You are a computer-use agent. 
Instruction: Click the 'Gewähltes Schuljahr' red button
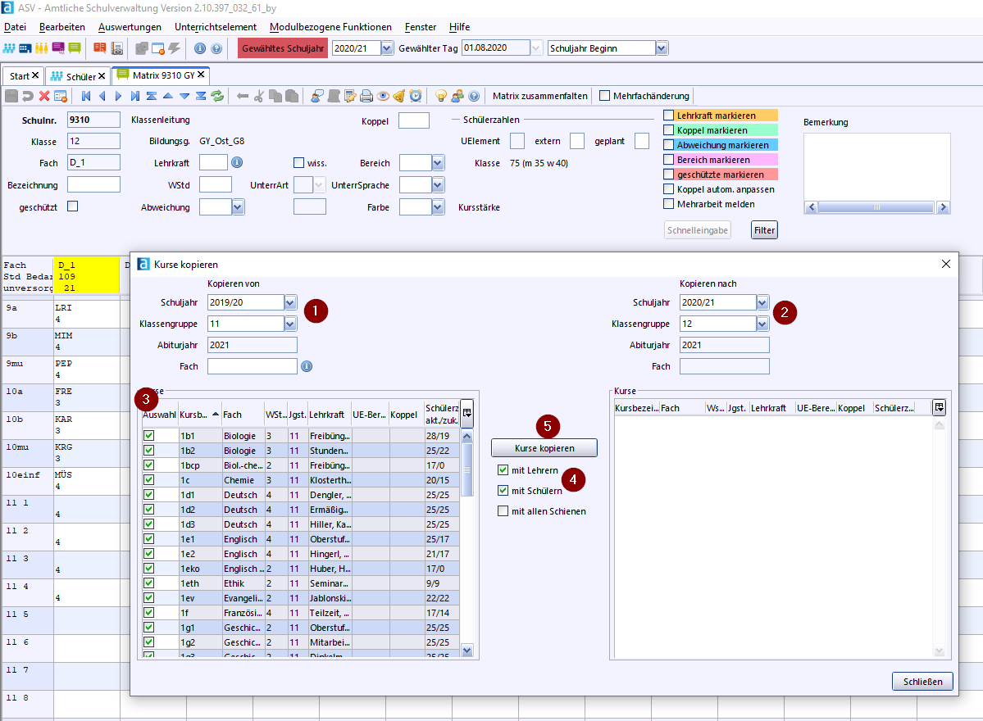pyautogui.click(x=283, y=48)
